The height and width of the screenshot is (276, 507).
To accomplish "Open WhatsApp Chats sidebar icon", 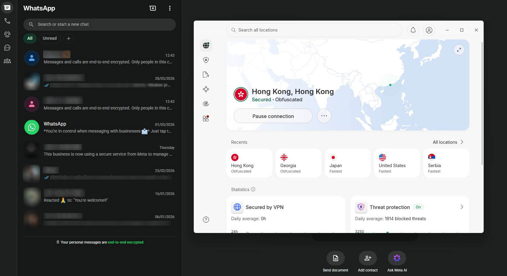I will coord(7,8).
